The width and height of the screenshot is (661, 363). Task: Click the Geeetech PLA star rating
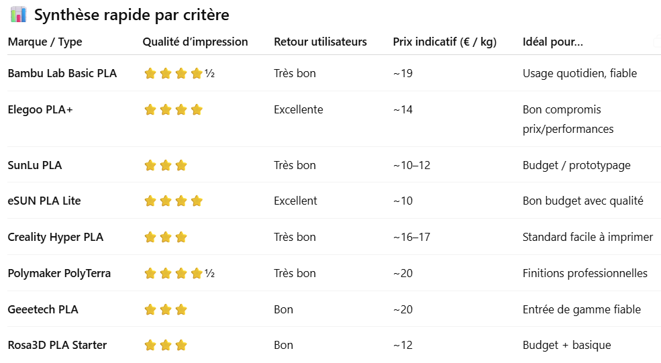coord(166,309)
